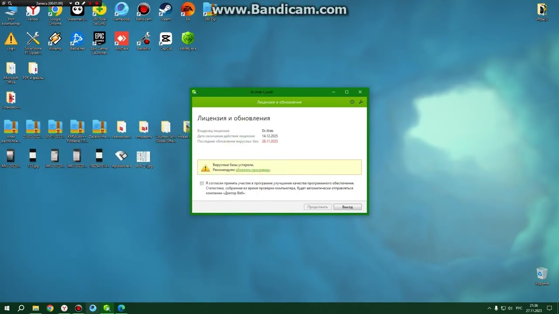This screenshot has width=559, height=314.
Task: Expand hidden system tray icons chevron
Action: [489, 308]
